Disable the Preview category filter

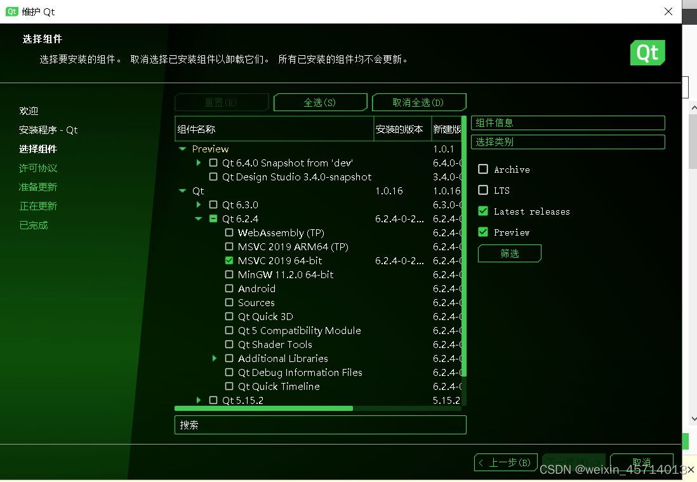[483, 232]
